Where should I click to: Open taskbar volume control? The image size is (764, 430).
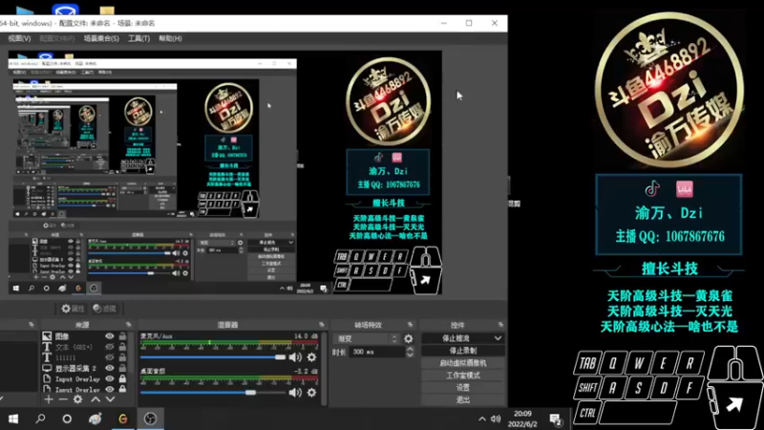tap(496, 419)
